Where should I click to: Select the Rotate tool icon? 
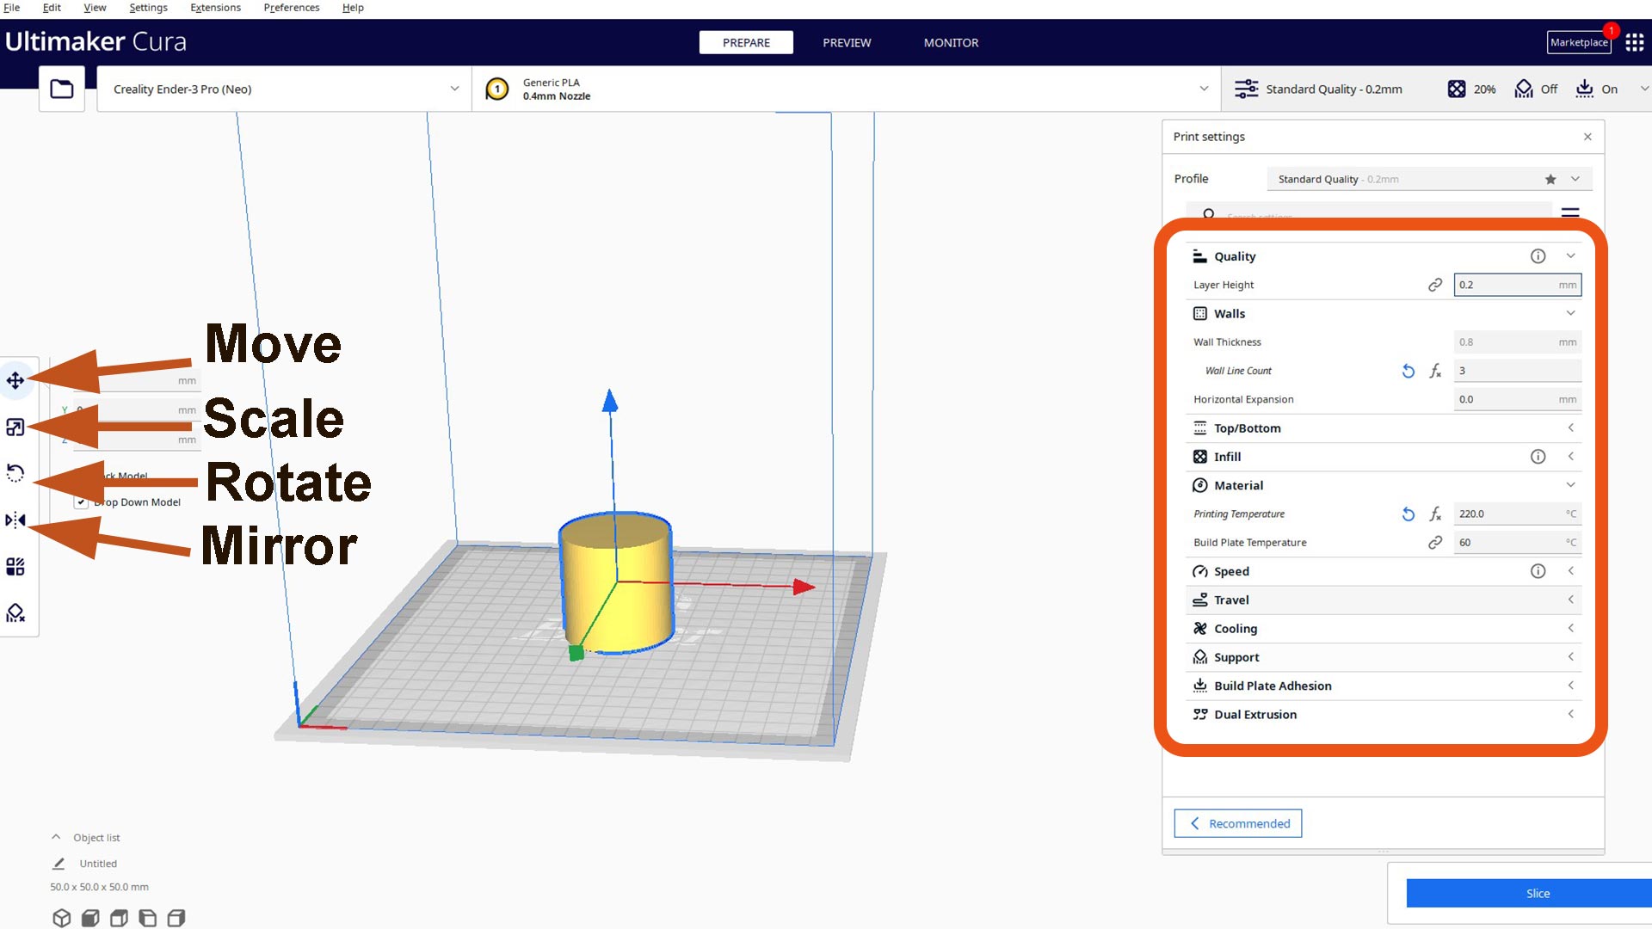point(15,473)
